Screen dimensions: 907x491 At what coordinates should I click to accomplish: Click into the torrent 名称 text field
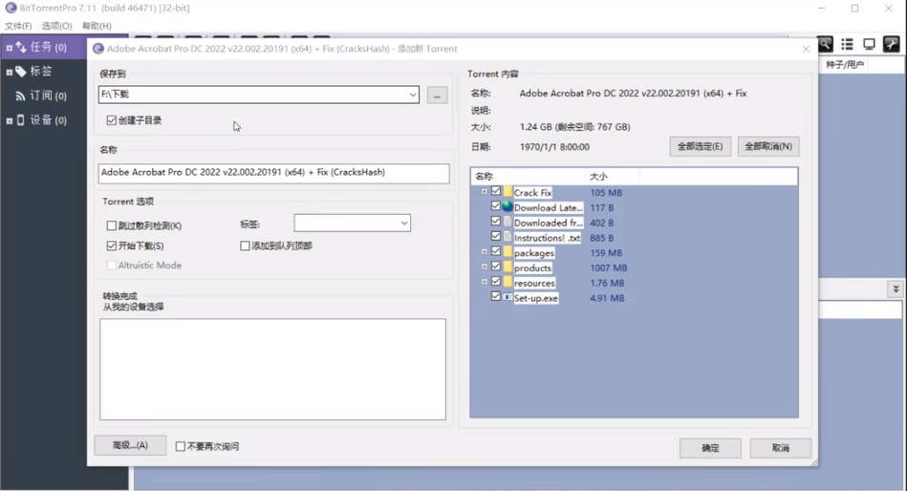coord(273,173)
